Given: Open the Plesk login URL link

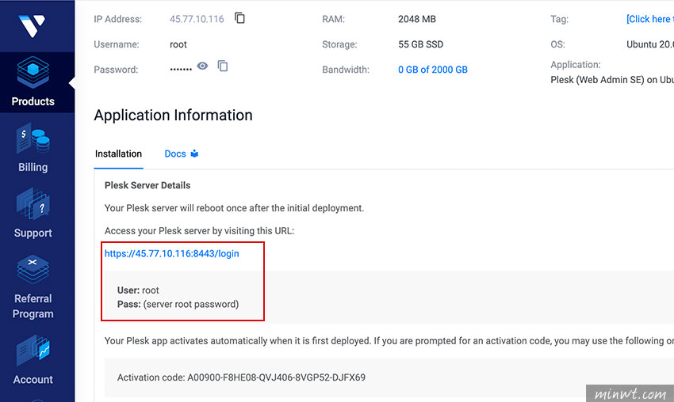Looking at the screenshot, I should (171, 253).
